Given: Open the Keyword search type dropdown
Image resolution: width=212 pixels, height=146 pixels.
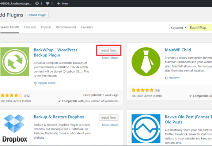Looking at the screenshot, I should pyautogui.click(x=178, y=27).
